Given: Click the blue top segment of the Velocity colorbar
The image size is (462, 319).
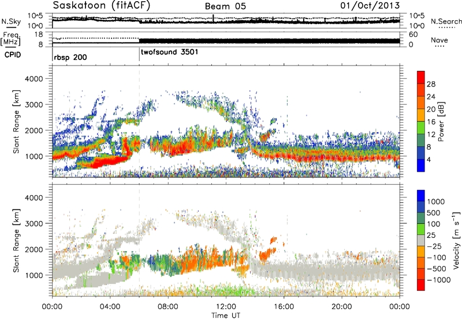Looking at the screenshot, I should [421, 196].
